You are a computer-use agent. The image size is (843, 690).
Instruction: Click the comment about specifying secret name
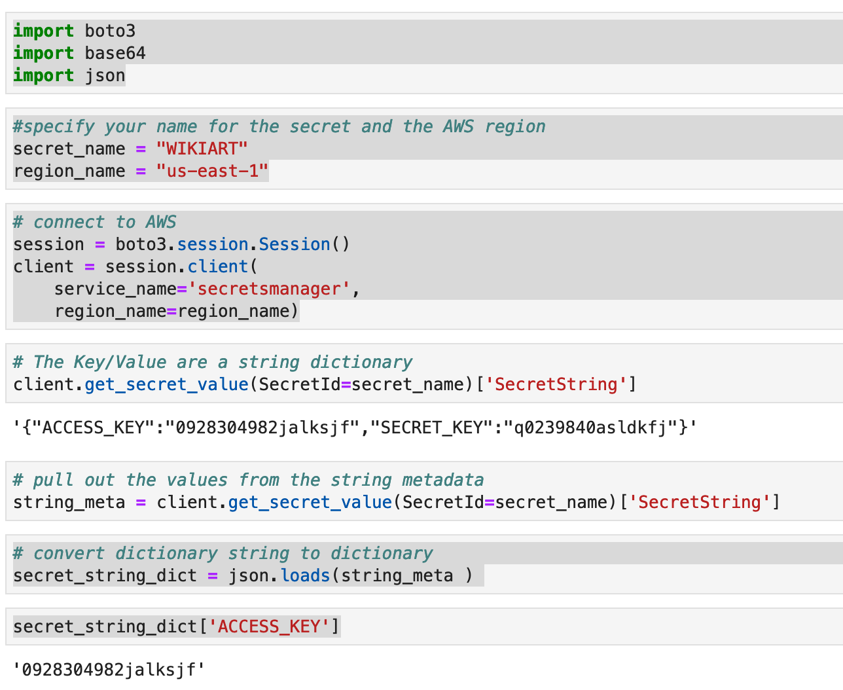(279, 126)
